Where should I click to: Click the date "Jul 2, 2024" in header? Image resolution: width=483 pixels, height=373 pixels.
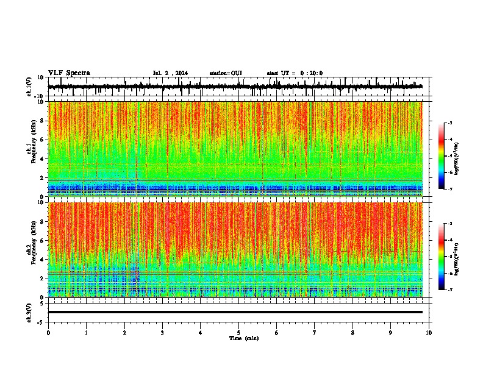click(x=170, y=73)
